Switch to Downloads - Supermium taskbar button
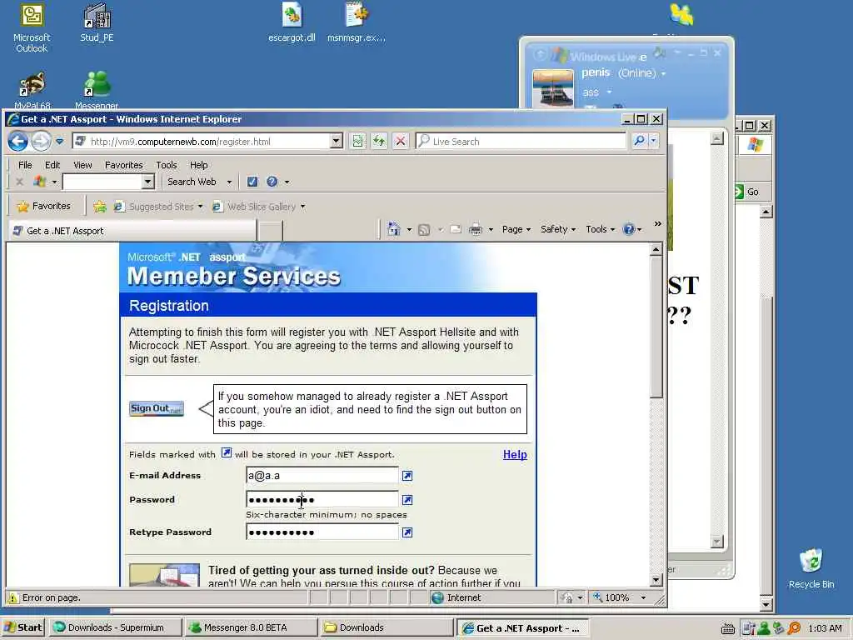Screen dimensions: 853x640 [114, 627]
